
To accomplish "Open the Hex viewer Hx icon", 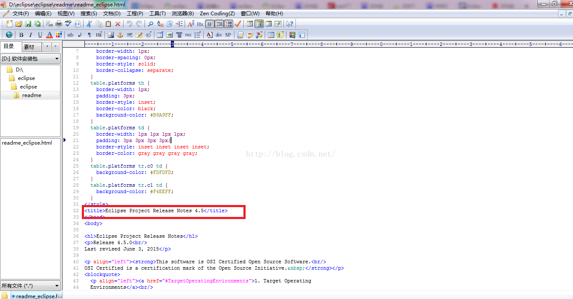I will pos(200,24).
